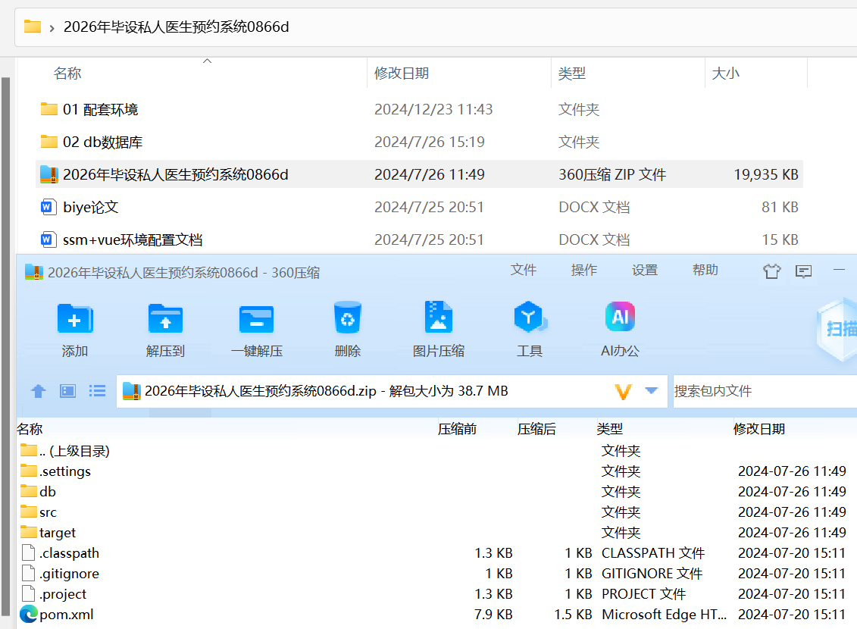The image size is (857, 629).
Task: Sort Explorer by 名称 column header
Action: coord(67,74)
